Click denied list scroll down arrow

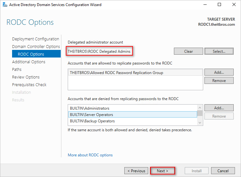coord(200,123)
